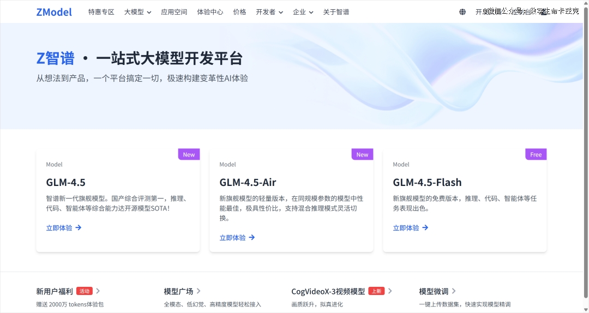Click the ZModel logo
Image resolution: width=589 pixels, height=313 pixels.
coord(54,12)
